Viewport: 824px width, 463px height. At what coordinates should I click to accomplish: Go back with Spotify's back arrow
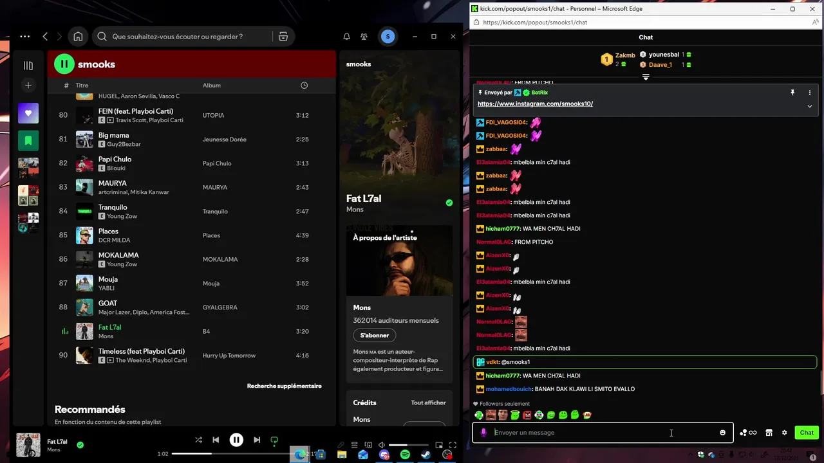45,37
